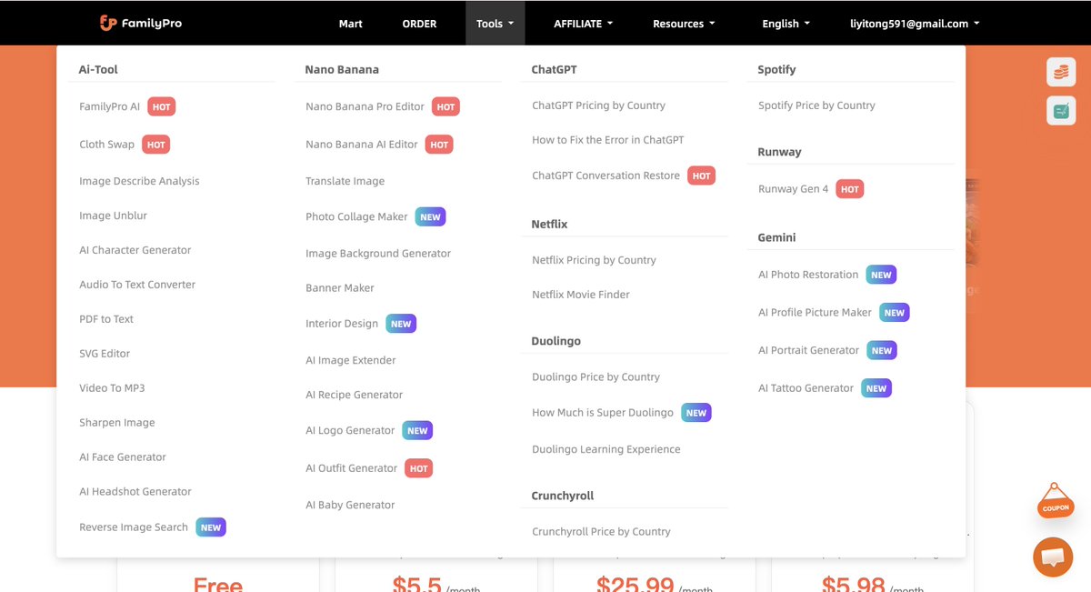The width and height of the screenshot is (1091, 592).
Task: Open PDF to Text tool
Action: pos(106,319)
